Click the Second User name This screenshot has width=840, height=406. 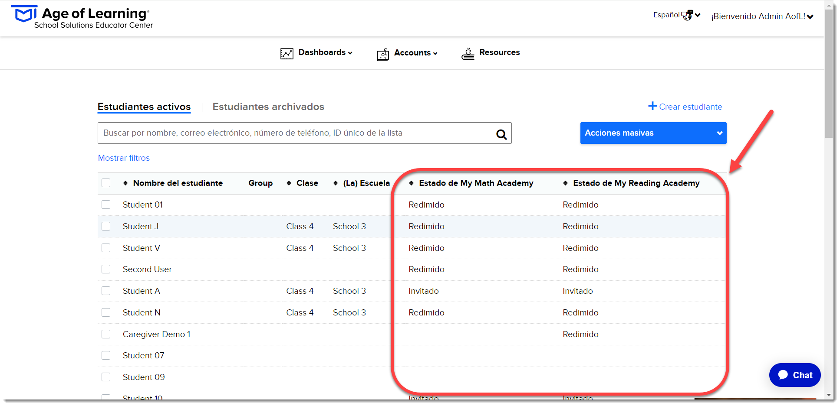point(147,269)
